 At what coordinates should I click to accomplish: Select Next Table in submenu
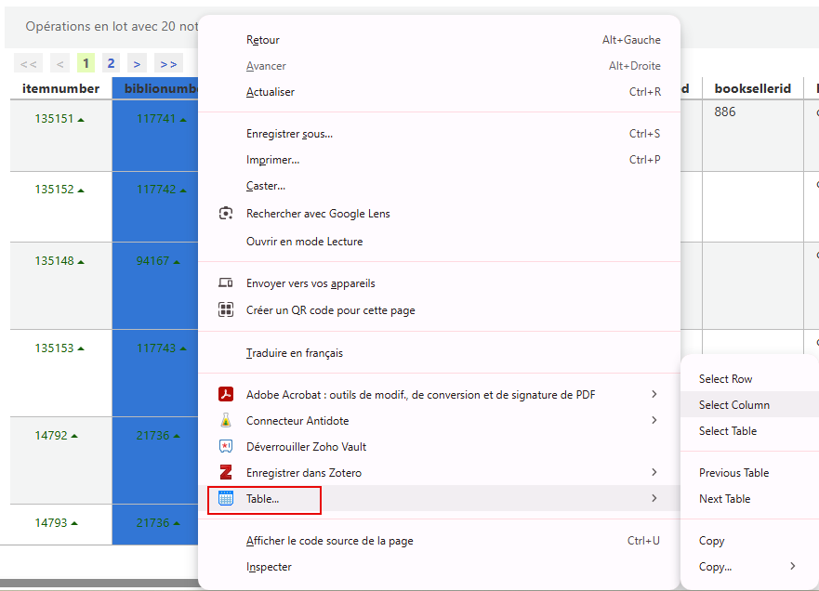click(x=749, y=499)
